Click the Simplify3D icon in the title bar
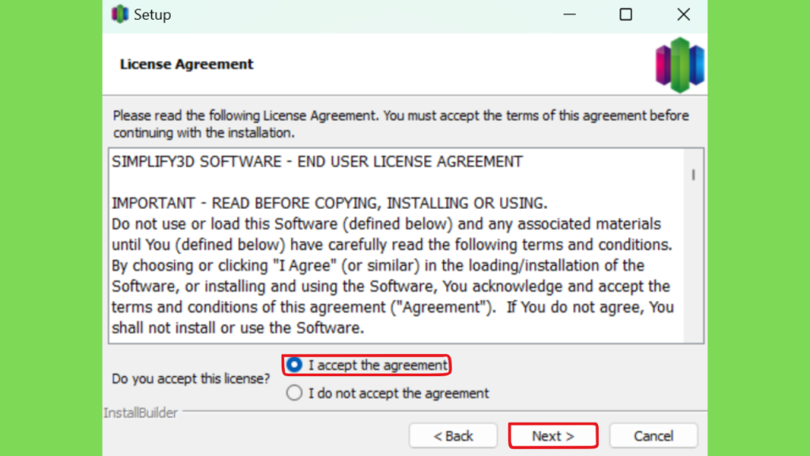810x456 pixels. point(120,14)
